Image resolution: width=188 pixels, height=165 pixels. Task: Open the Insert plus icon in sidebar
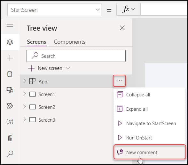[10, 58]
